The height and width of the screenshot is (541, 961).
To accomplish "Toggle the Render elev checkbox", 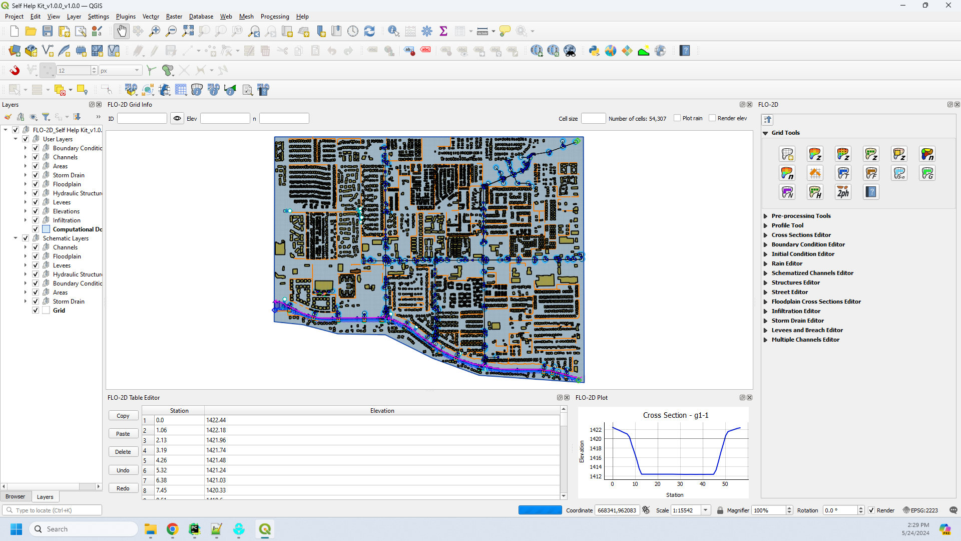I will tap(712, 118).
